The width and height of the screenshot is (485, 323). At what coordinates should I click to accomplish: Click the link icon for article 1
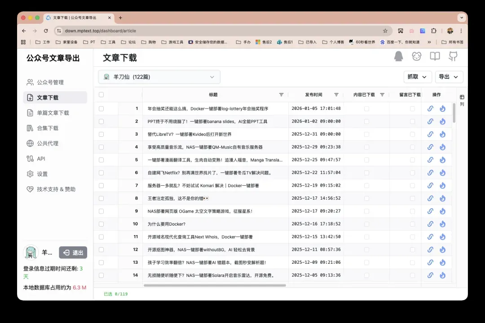click(430, 109)
